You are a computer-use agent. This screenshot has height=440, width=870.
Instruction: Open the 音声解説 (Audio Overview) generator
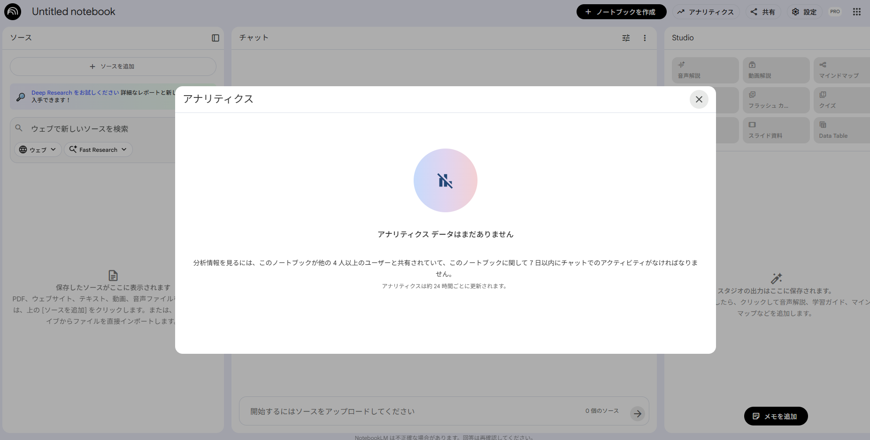tap(705, 70)
